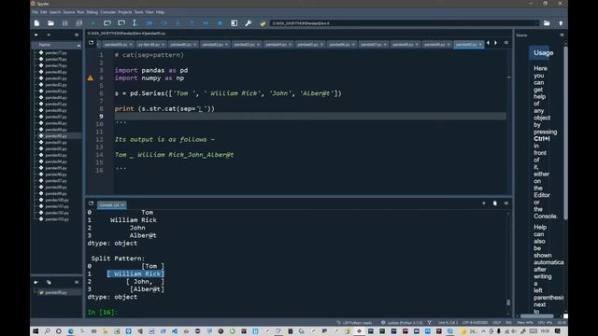The image size is (598, 336).
Task: Select pandas85.py in file explorer
Action: (x=56, y=104)
